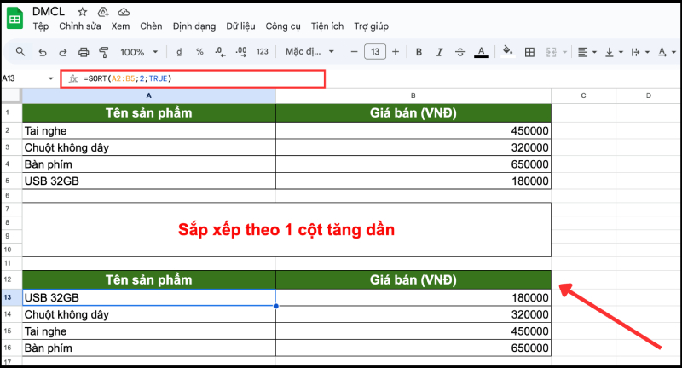
Task: Check cloud save status icon
Action: click(x=124, y=12)
